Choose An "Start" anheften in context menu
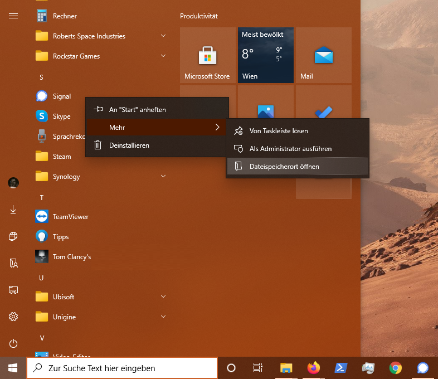This screenshot has width=438, height=379. (157, 110)
